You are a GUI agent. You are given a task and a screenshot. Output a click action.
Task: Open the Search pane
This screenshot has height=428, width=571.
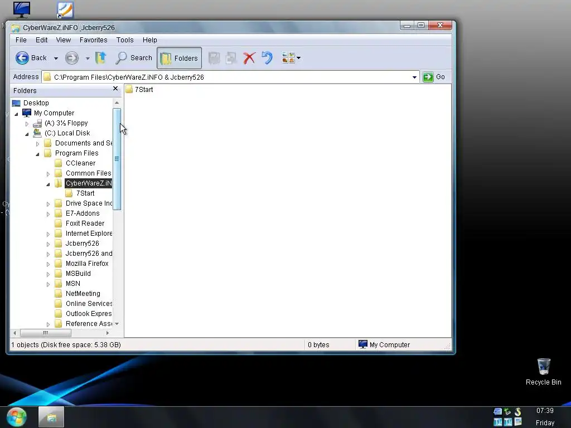(x=134, y=58)
